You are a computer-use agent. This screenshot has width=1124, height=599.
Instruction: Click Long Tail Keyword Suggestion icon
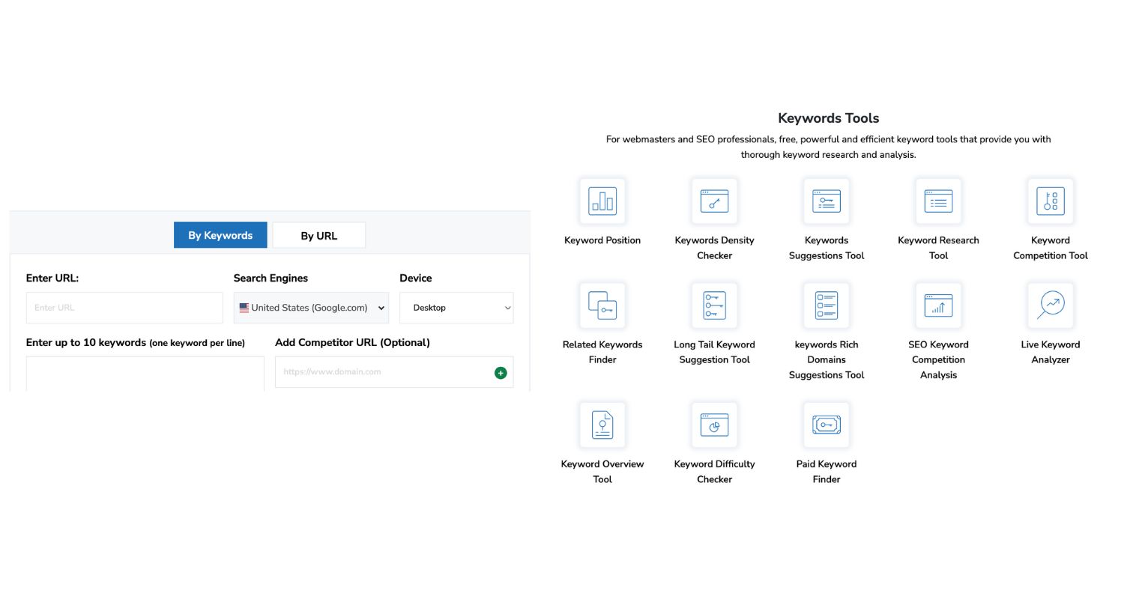tap(714, 305)
